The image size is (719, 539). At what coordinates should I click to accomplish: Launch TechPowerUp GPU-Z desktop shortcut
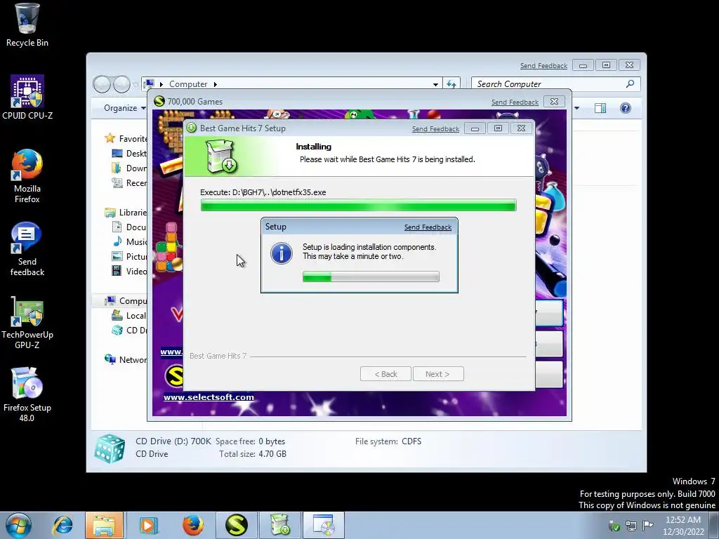coord(27,322)
